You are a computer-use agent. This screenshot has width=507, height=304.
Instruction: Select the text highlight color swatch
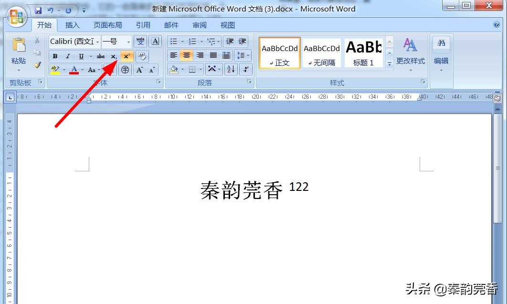56,70
